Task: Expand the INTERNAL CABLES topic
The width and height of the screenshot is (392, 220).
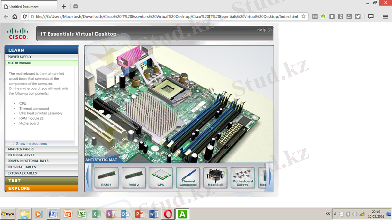Action: coord(42,167)
